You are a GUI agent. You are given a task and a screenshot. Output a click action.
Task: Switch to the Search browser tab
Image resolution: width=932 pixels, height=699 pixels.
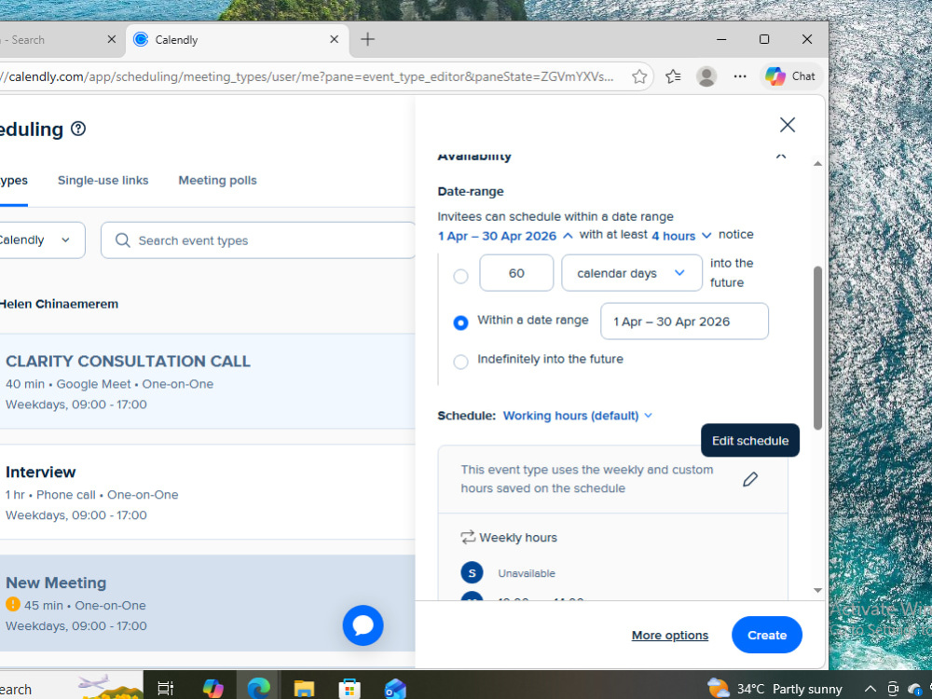point(60,39)
